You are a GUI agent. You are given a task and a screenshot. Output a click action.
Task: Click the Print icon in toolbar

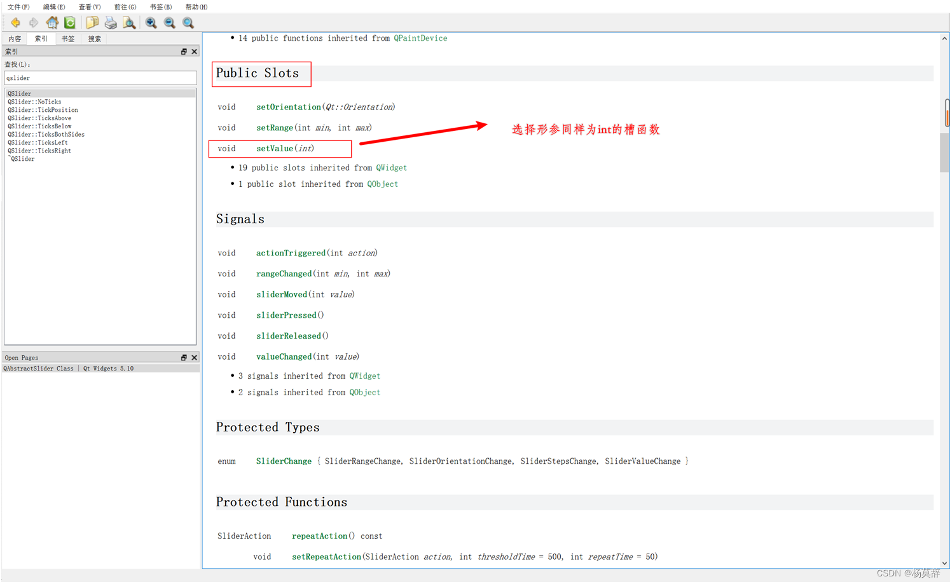pyautogui.click(x=111, y=23)
